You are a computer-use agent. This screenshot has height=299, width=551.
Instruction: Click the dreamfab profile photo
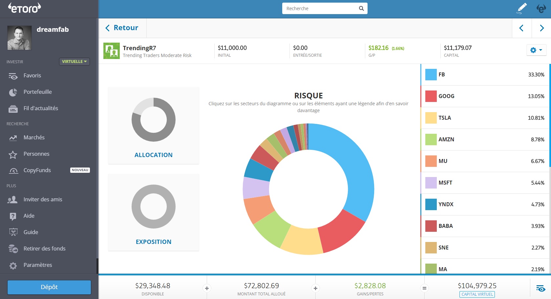20,38
